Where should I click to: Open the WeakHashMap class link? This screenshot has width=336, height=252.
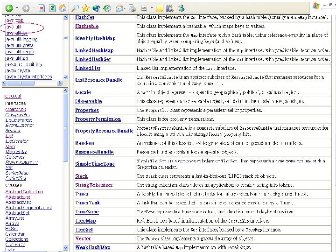(x=92, y=247)
